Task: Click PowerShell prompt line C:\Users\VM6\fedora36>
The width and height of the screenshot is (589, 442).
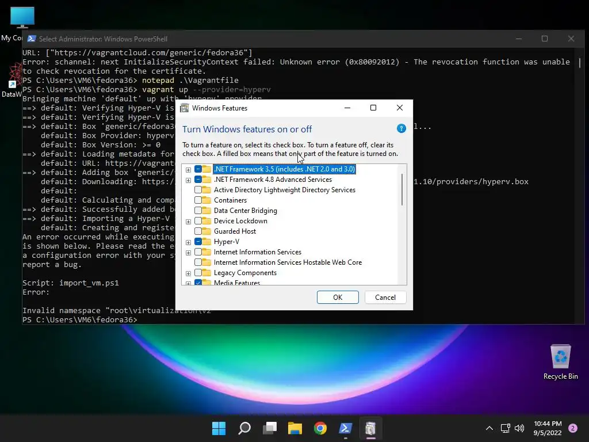Action: click(x=79, y=320)
